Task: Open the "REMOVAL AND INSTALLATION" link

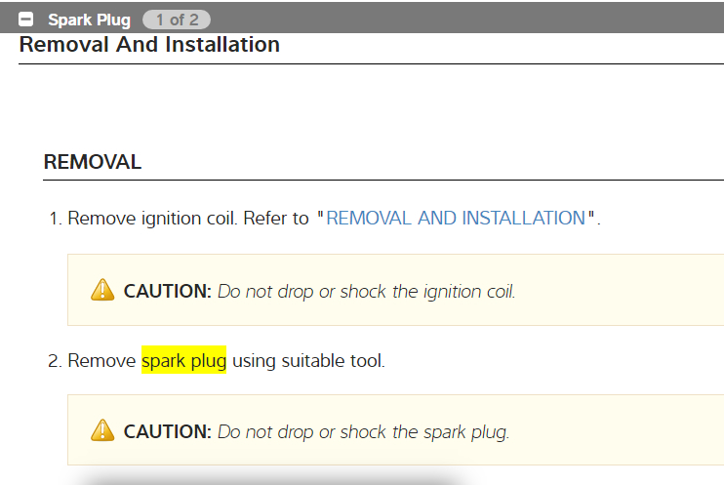Action: coord(456,218)
